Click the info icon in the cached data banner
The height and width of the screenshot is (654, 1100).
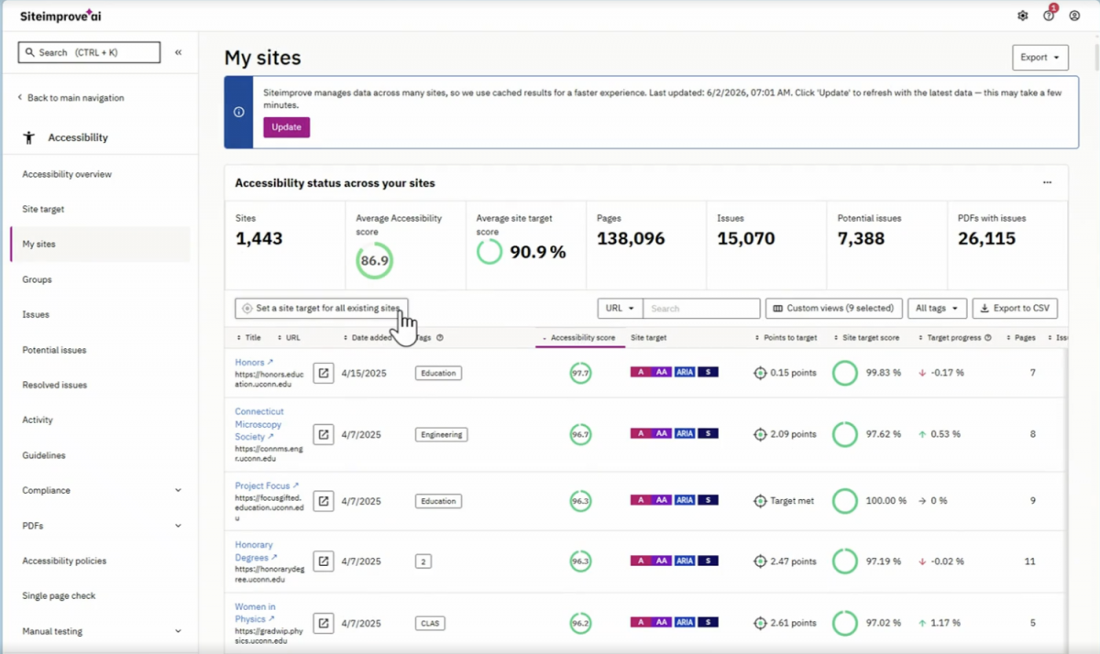pos(238,112)
